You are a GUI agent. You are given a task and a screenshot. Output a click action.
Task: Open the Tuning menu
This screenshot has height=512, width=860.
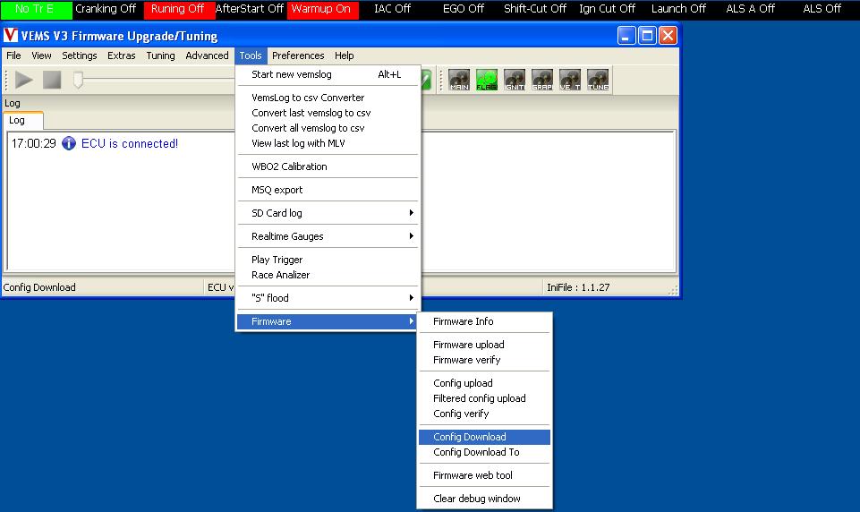point(160,55)
